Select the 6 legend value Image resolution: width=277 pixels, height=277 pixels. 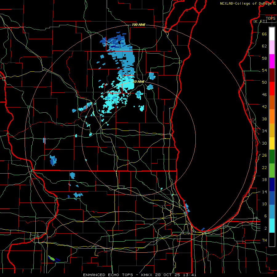(265, 216)
